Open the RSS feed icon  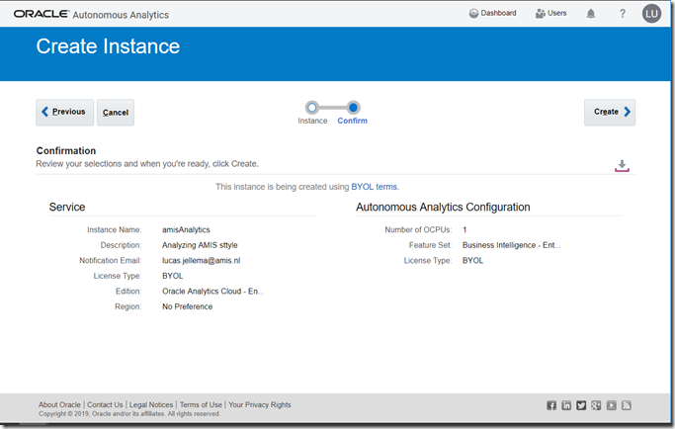627,405
